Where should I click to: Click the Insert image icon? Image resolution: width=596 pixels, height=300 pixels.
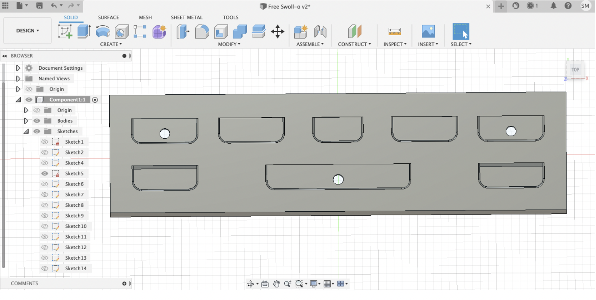[428, 31]
